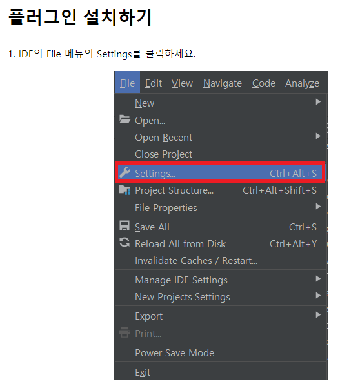
Task: Expand the File Properties submenu arrow
Action: pyautogui.click(x=318, y=207)
